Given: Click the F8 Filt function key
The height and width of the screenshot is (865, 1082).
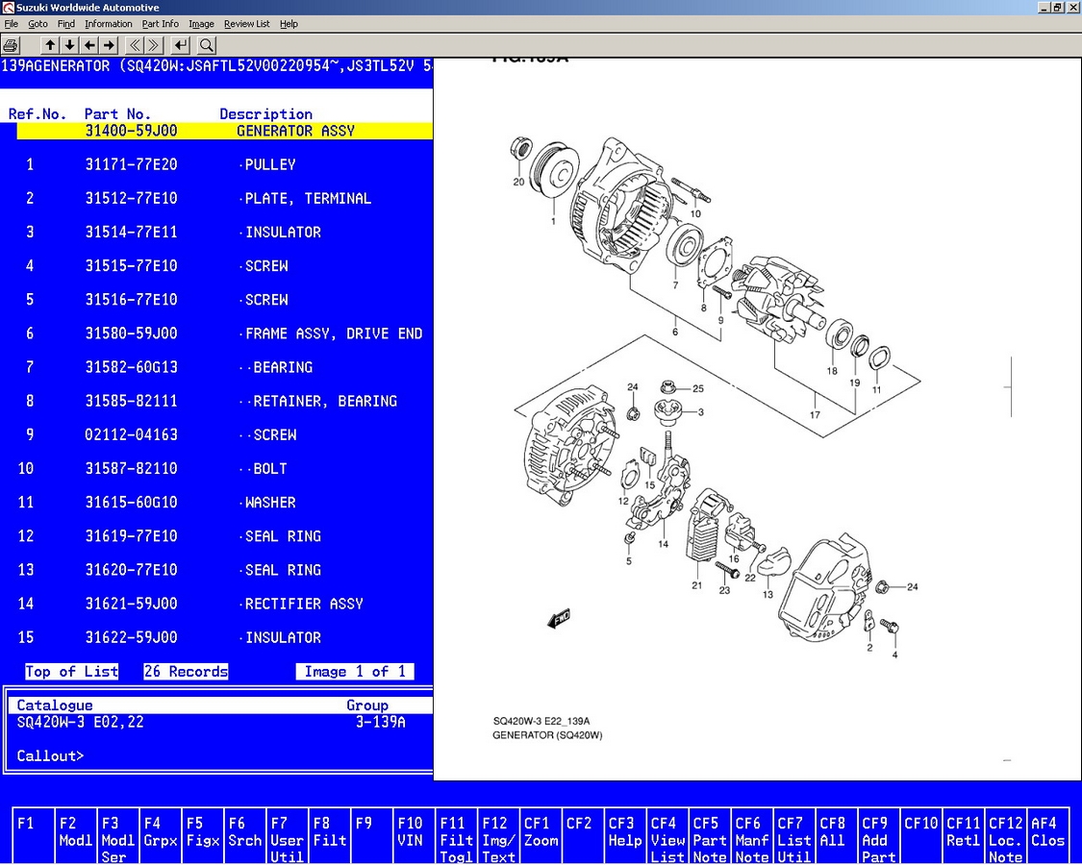Looking at the screenshot, I should point(329,836).
